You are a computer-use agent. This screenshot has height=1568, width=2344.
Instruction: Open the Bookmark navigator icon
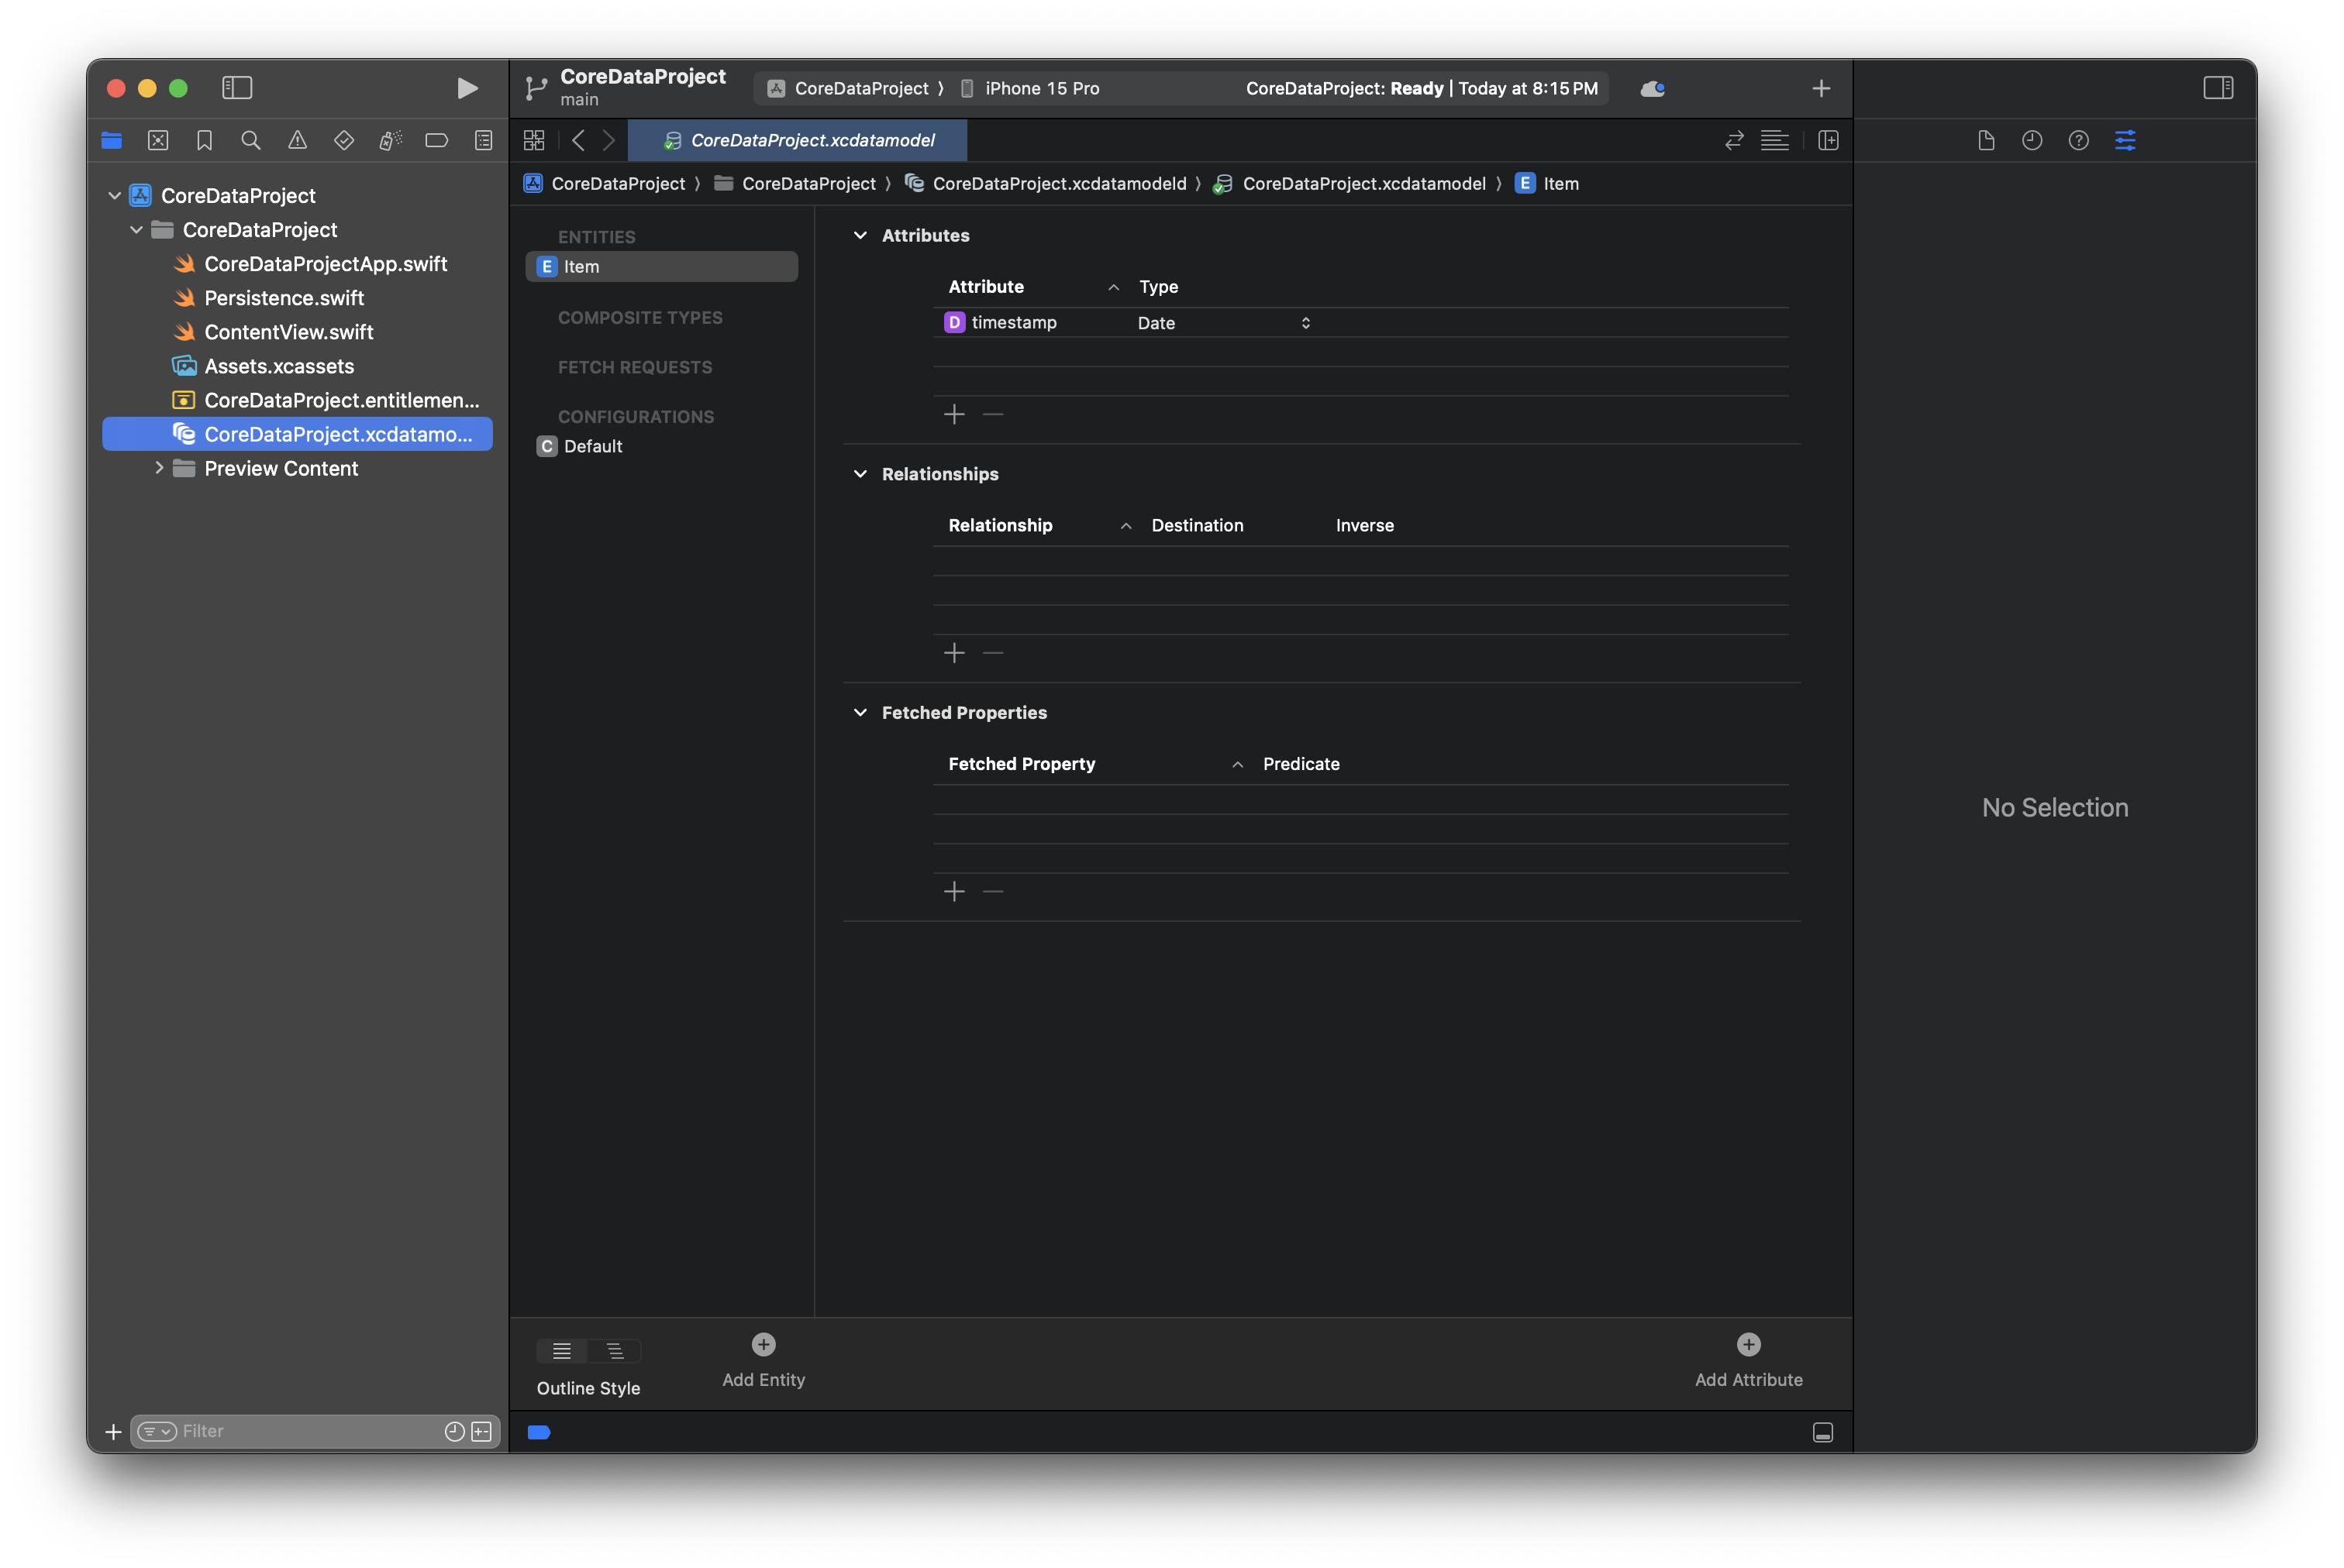[x=204, y=141]
